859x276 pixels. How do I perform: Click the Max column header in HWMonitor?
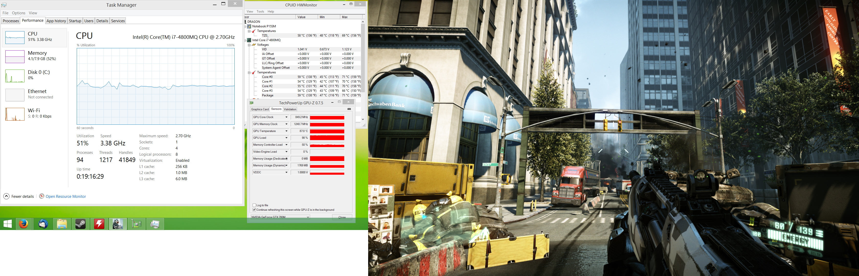pos(351,17)
